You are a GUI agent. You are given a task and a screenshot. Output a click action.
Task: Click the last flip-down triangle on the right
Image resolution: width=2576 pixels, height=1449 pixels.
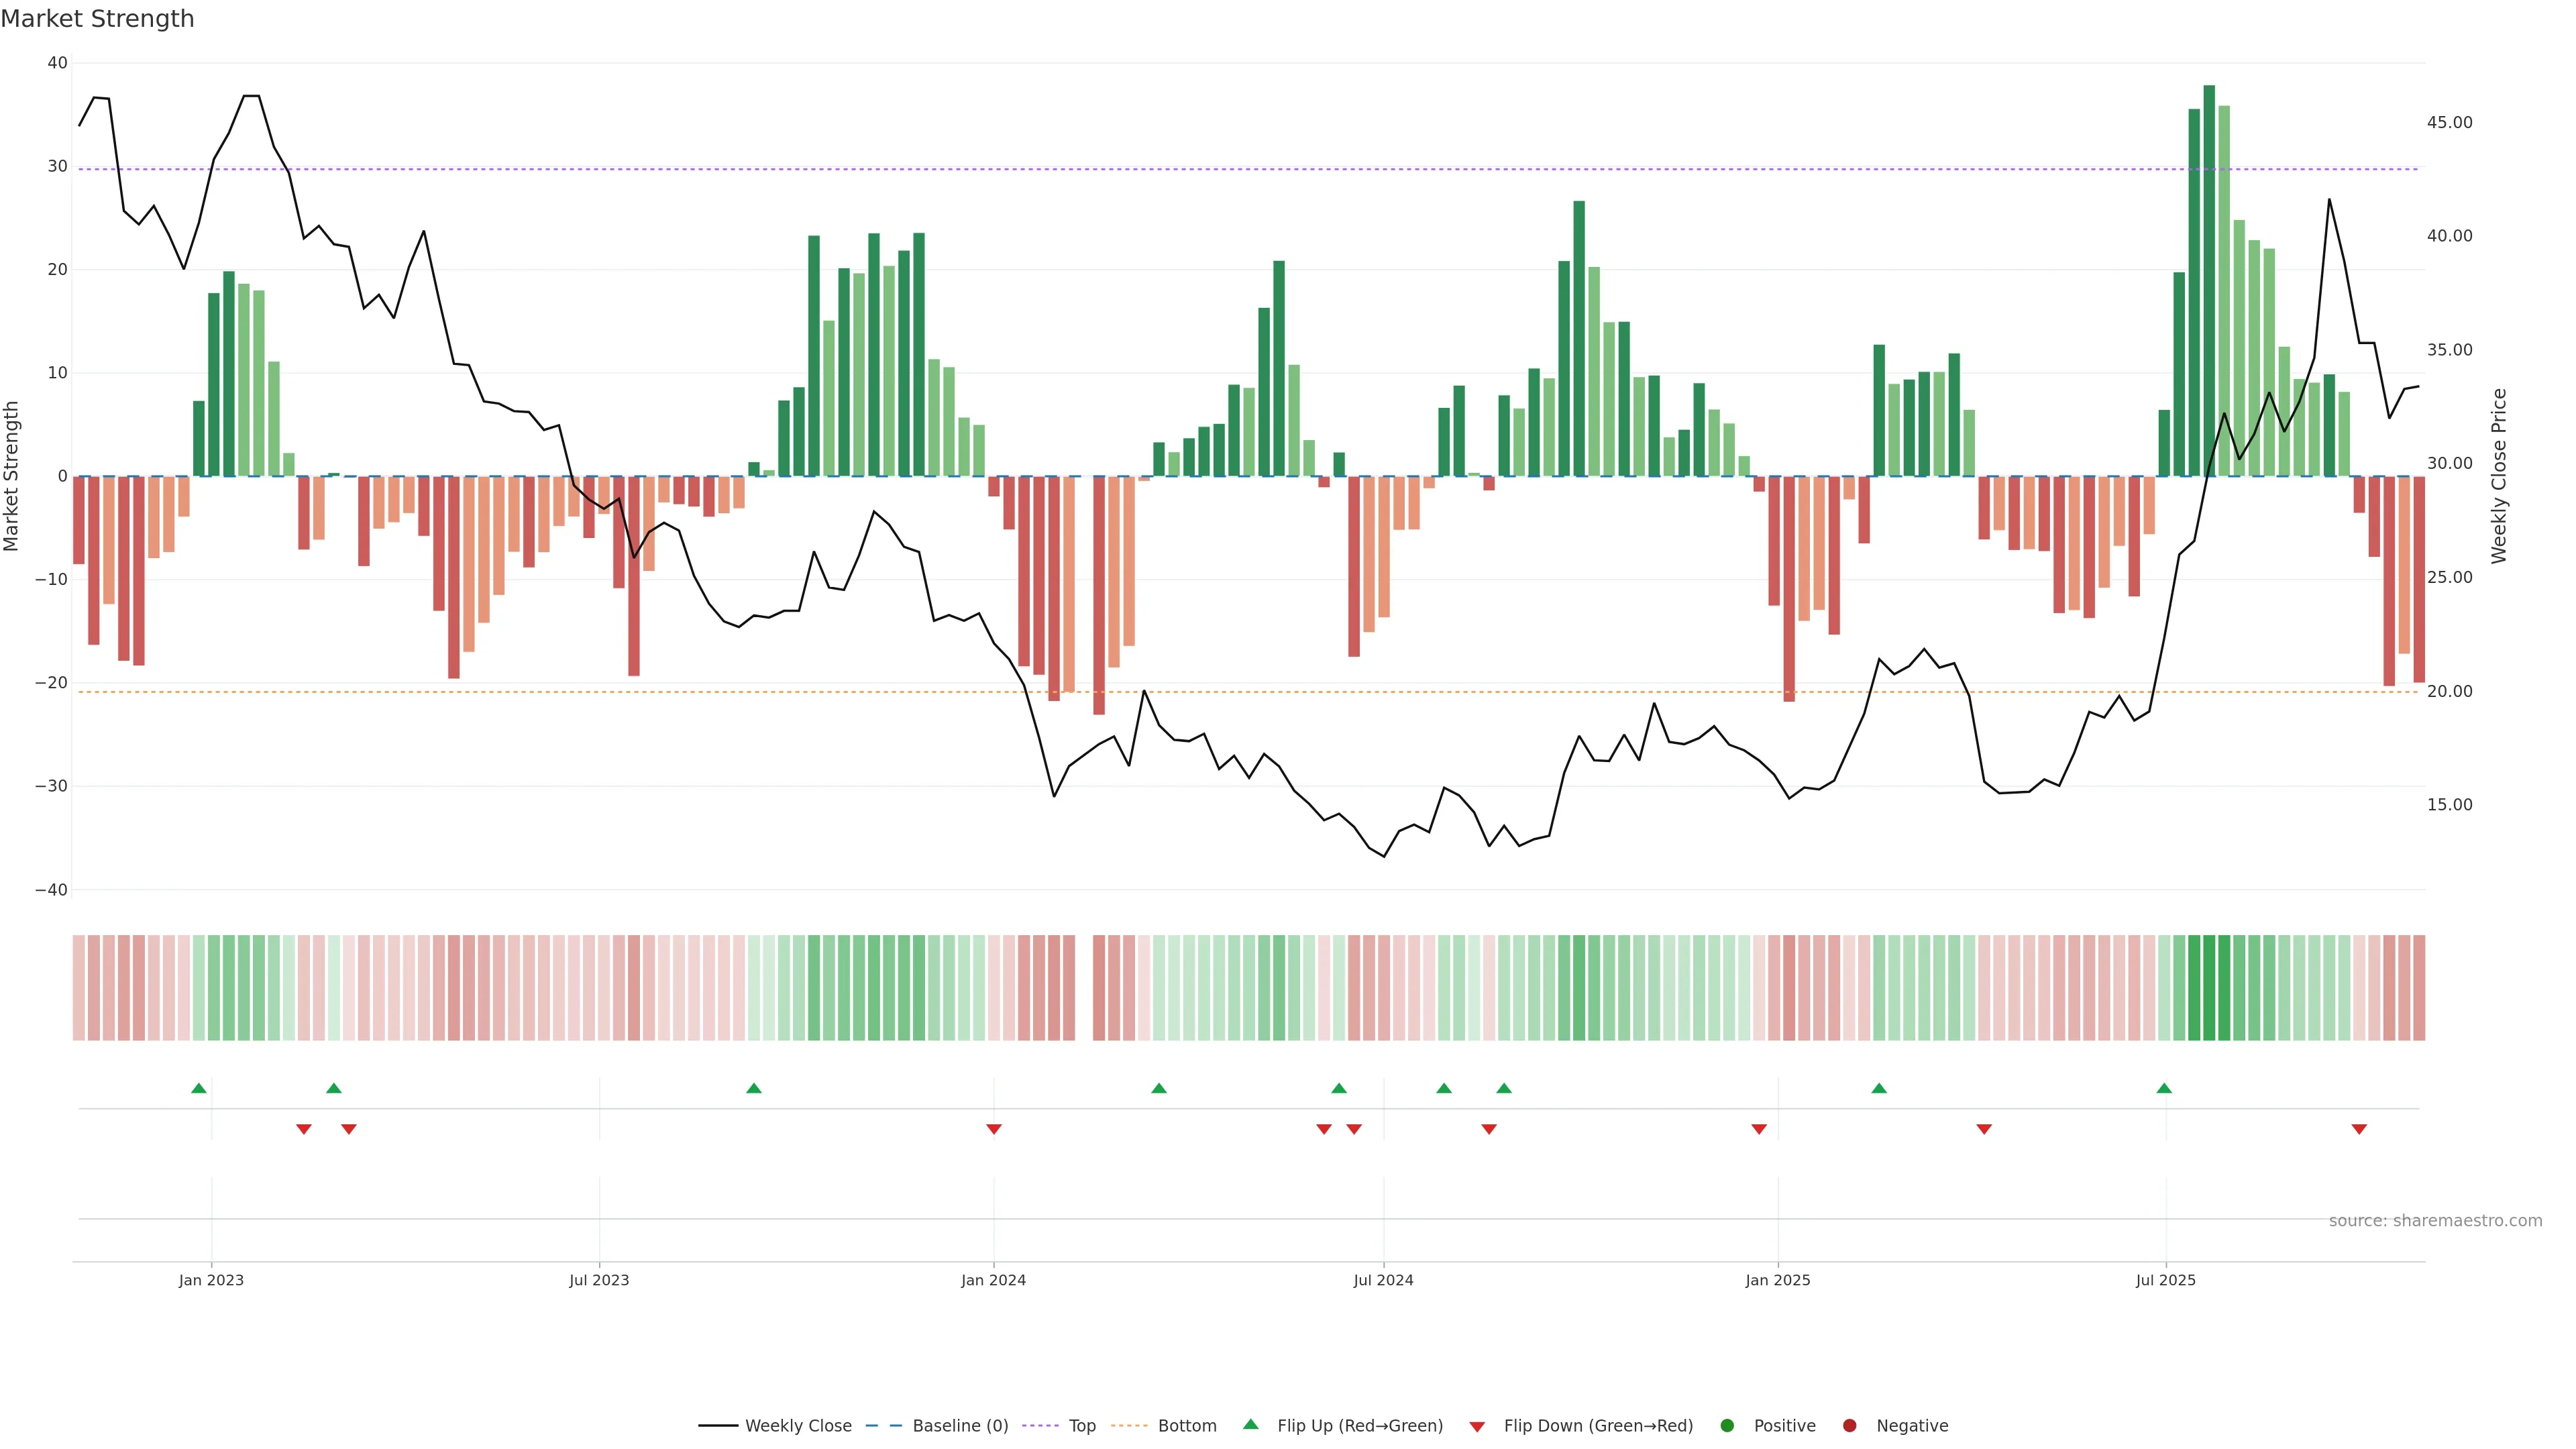2359,1129
